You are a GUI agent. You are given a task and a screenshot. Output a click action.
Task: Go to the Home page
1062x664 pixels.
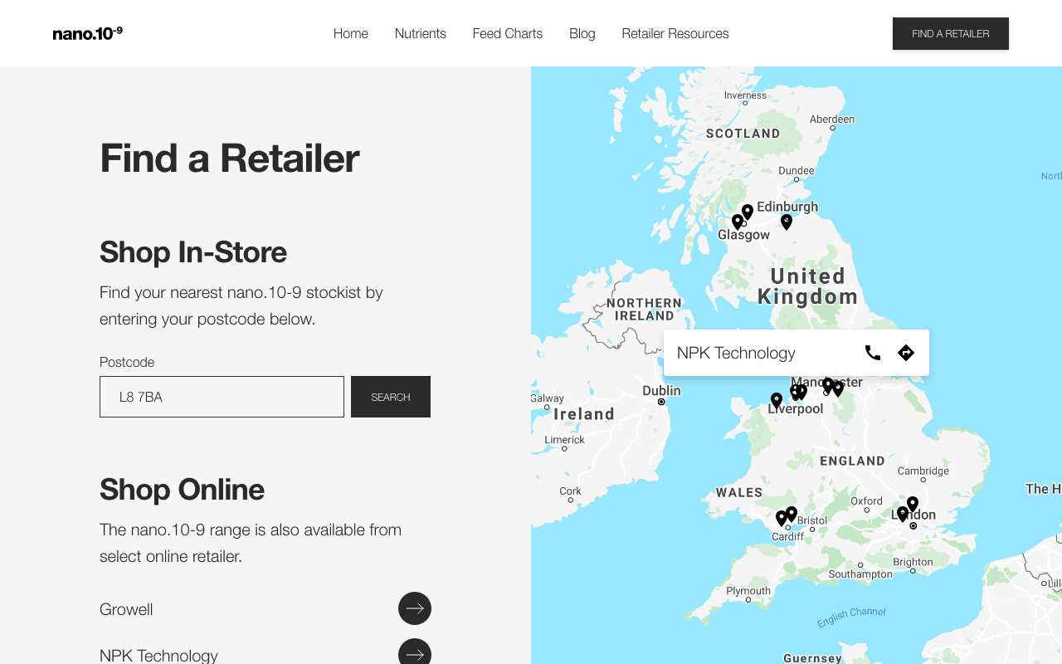click(x=351, y=33)
